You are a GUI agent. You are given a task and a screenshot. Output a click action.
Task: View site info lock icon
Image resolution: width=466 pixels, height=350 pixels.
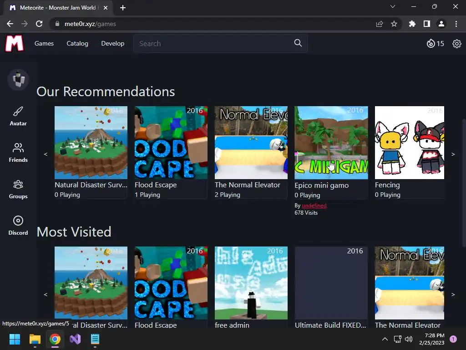click(57, 24)
